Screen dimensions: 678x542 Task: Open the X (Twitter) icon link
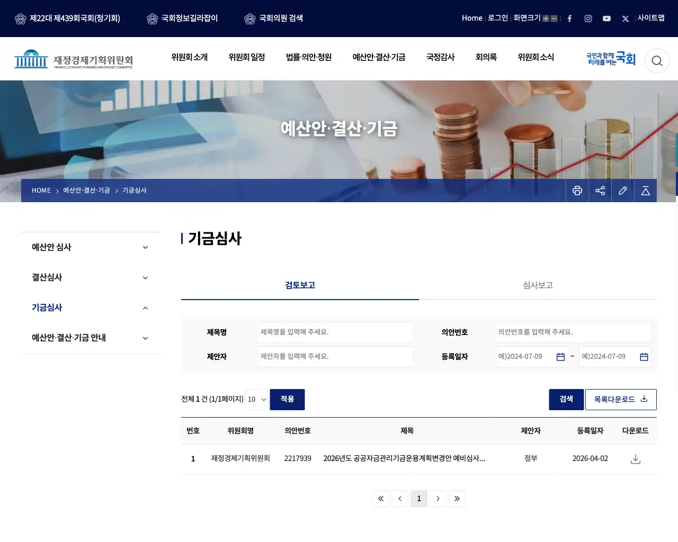(625, 19)
